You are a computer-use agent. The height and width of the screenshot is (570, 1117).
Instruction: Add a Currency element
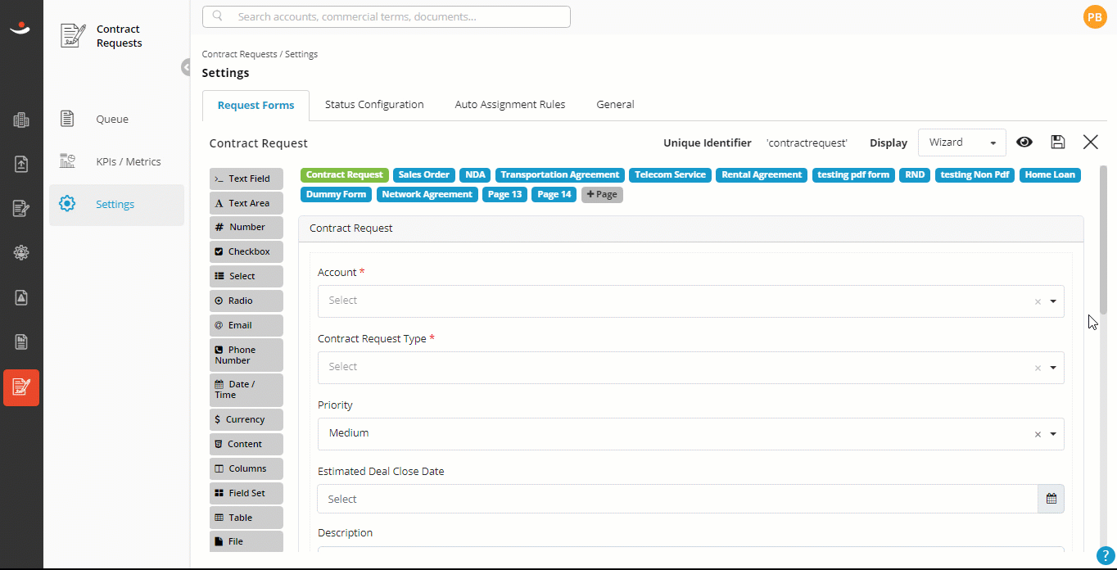tap(246, 419)
